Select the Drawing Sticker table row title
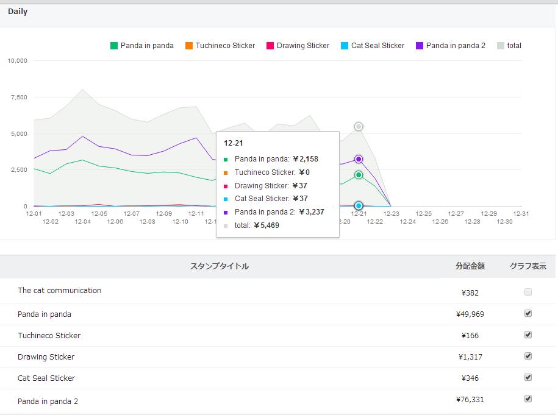Screen dimensions: 558x415 46,356
